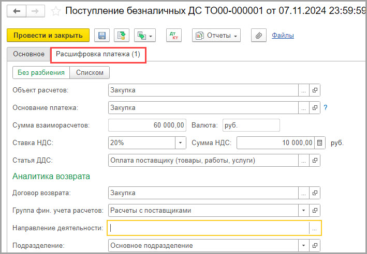Expand Ставка НДС dropdown
This screenshot has height=254, width=367.
(181, 142)
